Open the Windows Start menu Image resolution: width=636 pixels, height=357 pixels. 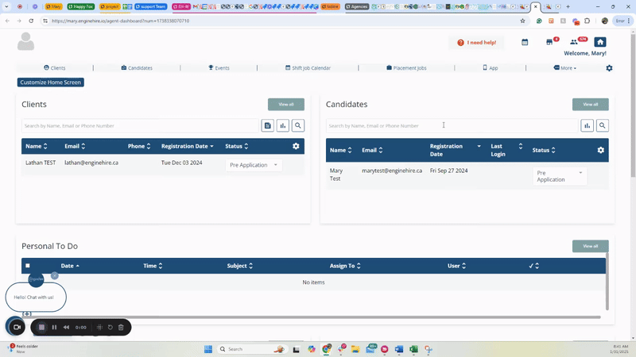(x=208, y=349)
